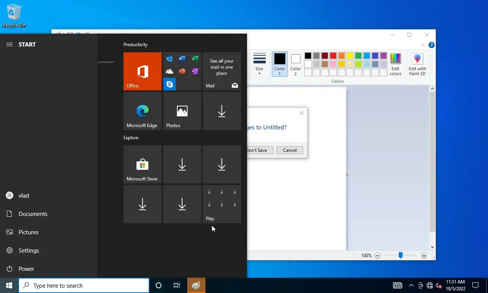Open the Action Center notification icon
Screen dimensions: 488x293
[475, 285]
